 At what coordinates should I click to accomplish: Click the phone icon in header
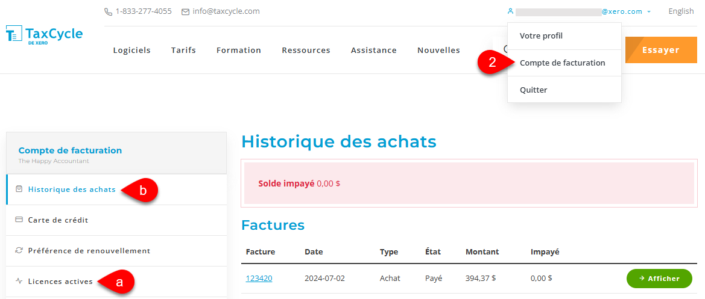point(108,11)
